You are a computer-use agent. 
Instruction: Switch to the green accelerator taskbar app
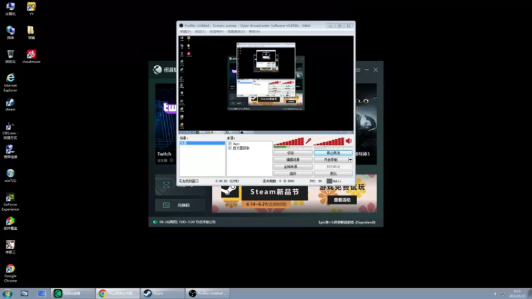73,293
